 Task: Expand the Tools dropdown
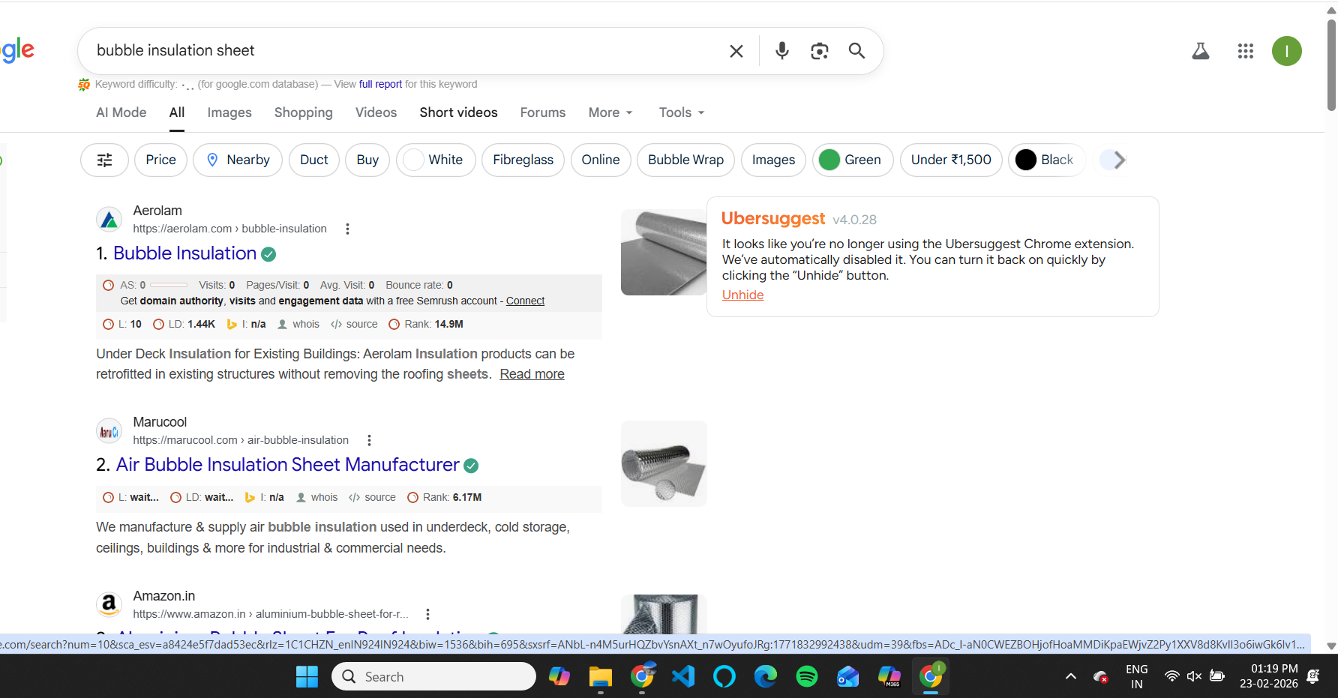tap(681, 112)
